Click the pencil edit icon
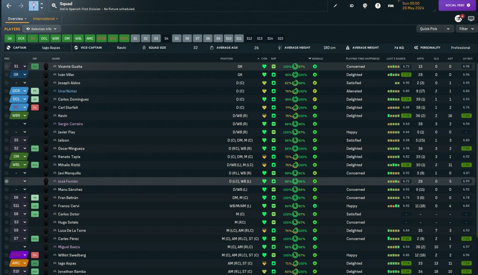Viewport: 478px width, 275px height. (x=335, y=6)
